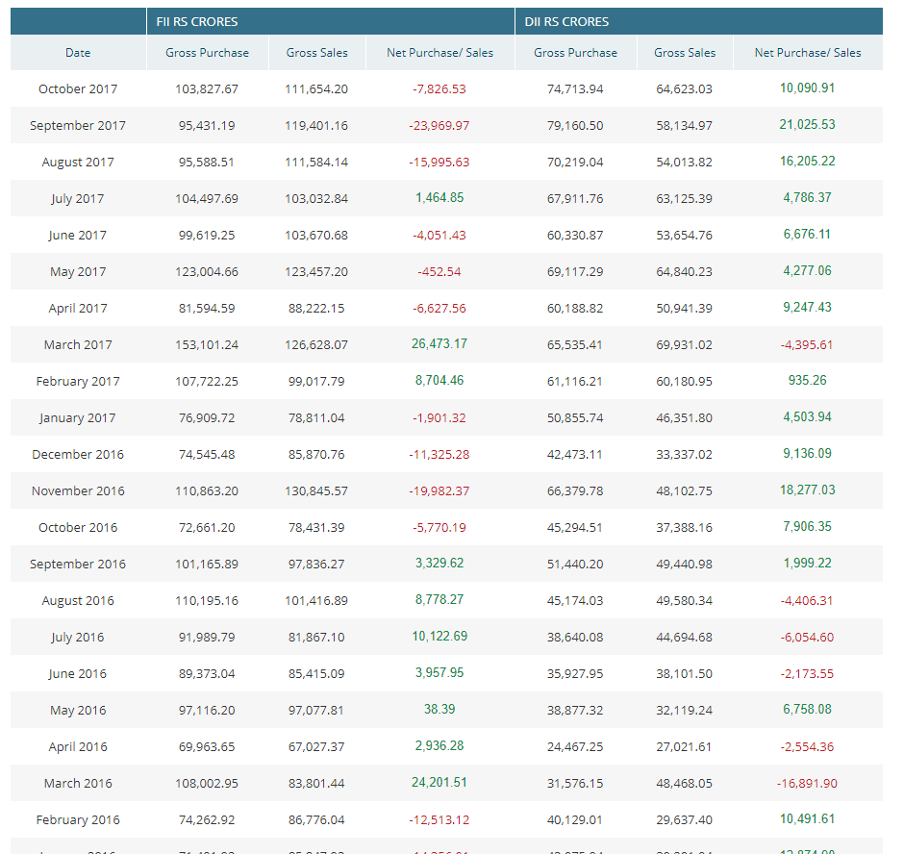Click the DII Net Purchase/Sales column header
Screen dimensions: 904x854
[x=807, y=53]
